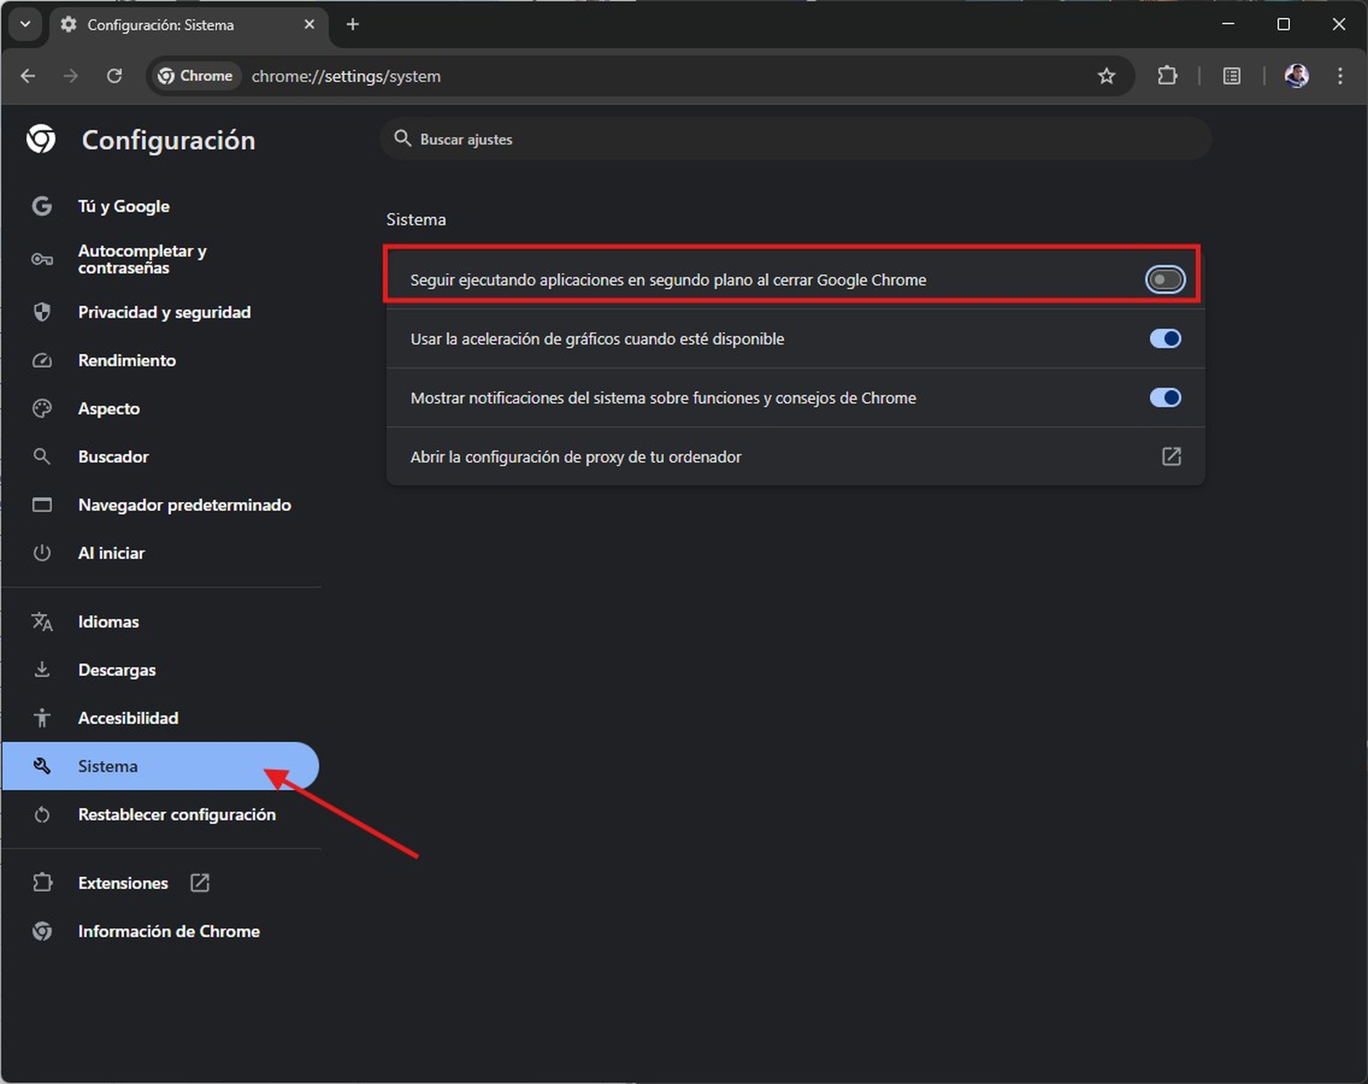1368x1084 pixels.
Task: Toggle background apps when Chrome closes
Action: [x=1165, y=280]
